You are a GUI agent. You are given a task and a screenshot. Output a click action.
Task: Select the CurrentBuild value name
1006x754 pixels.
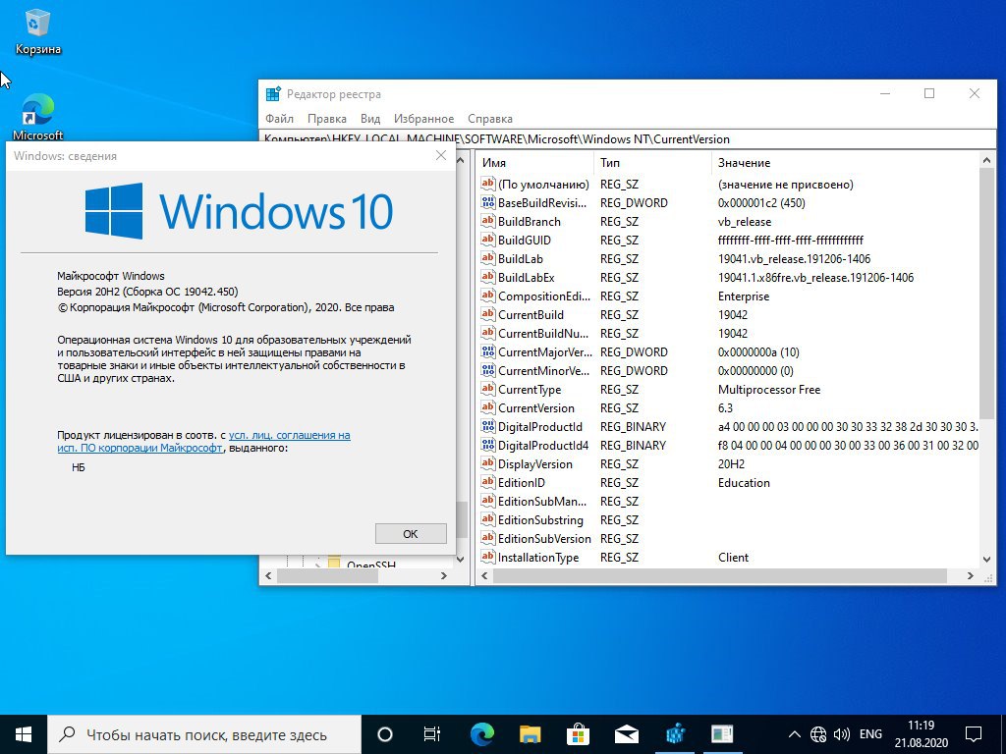coord(531,315)
